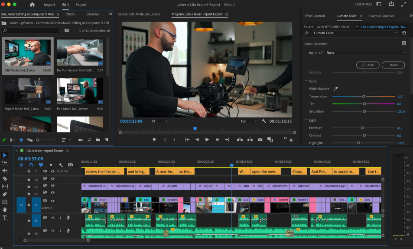Viewport: 413px width, 249px height.
Task: Activate the Type tool
Action: click(5, 217)
